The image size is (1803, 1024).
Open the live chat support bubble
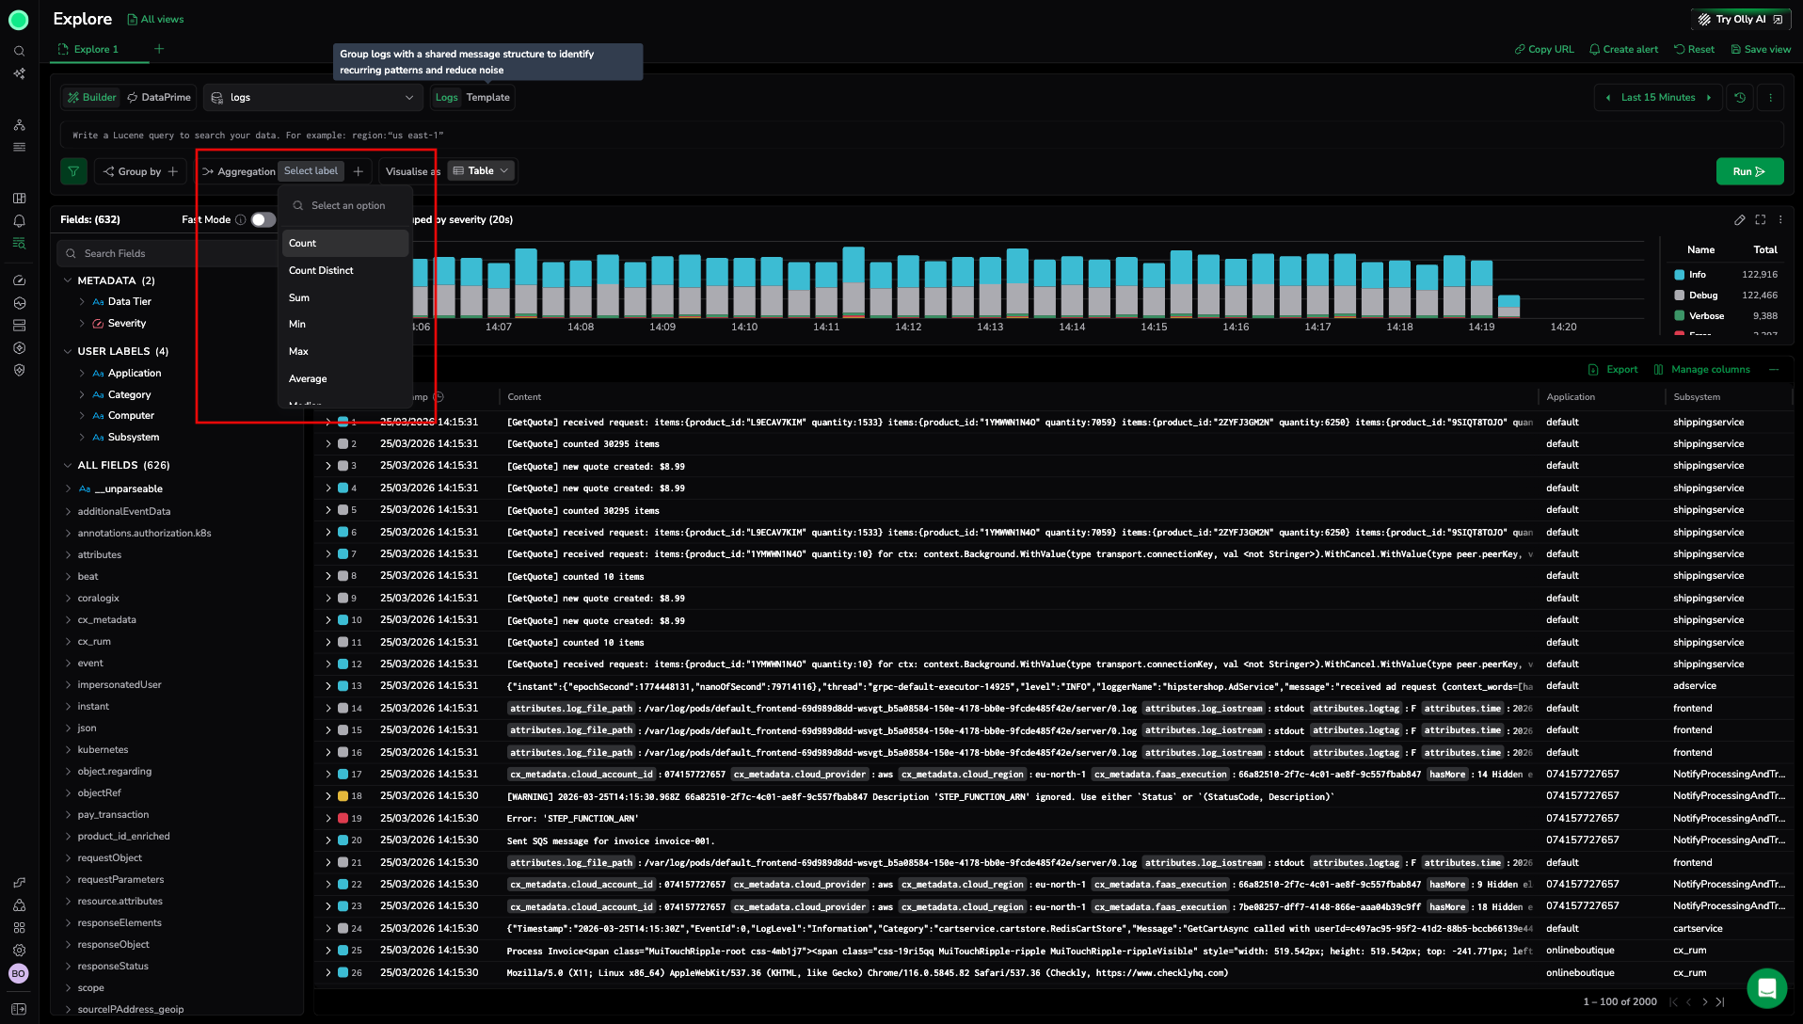1766,988
